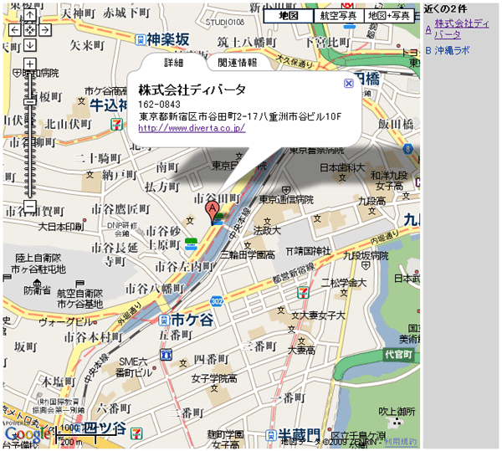Click the 大妻女子大 label
Screen dimensions: 502x451
(x=322, y=315)
